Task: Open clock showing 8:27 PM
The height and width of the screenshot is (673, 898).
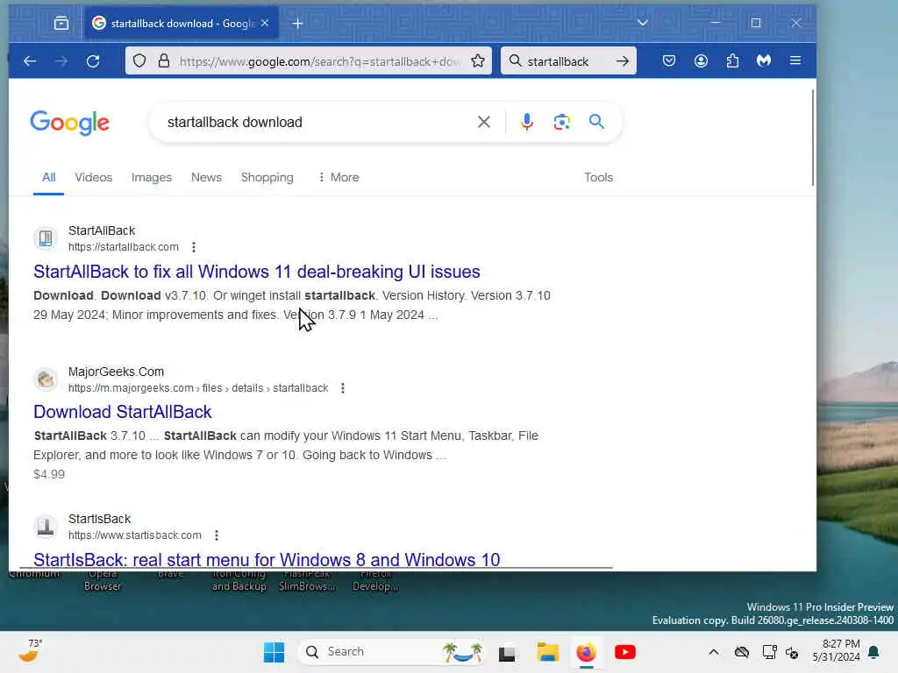Action: tap(836, 651)
